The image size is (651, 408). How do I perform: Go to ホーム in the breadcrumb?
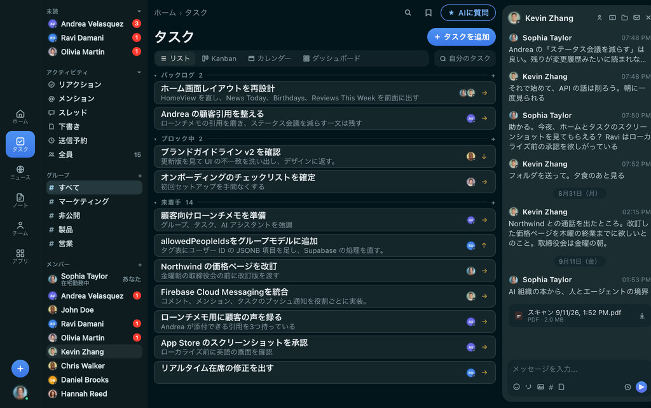pyautogui.click(x=165, y=13)
